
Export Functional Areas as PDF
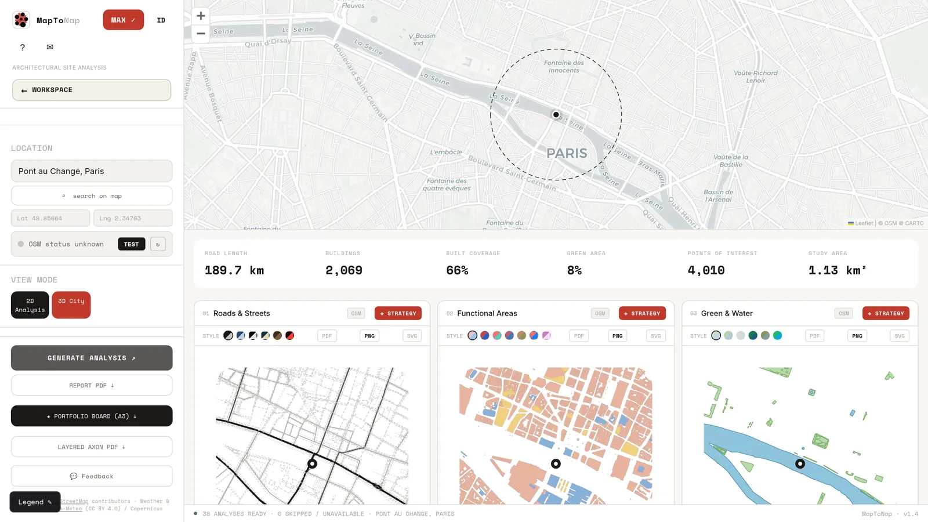tap(579, 336)
